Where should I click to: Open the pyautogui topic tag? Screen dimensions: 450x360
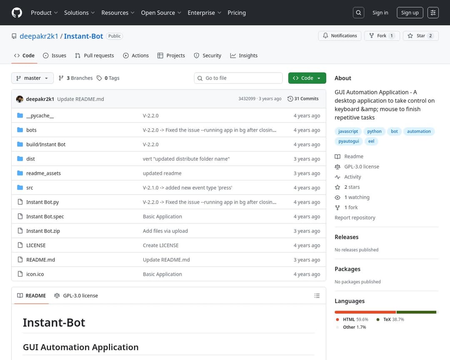348,141
